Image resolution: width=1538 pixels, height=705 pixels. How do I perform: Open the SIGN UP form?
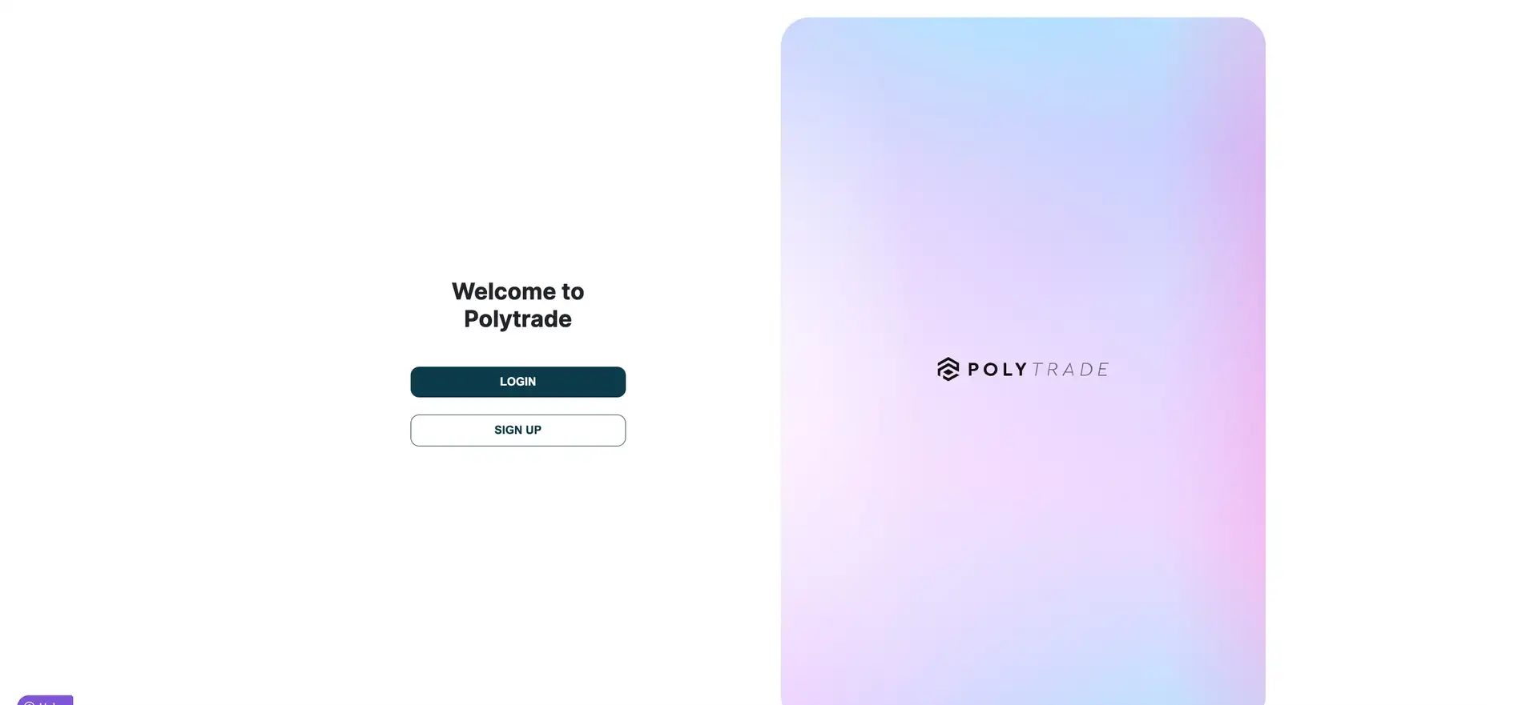517,431
